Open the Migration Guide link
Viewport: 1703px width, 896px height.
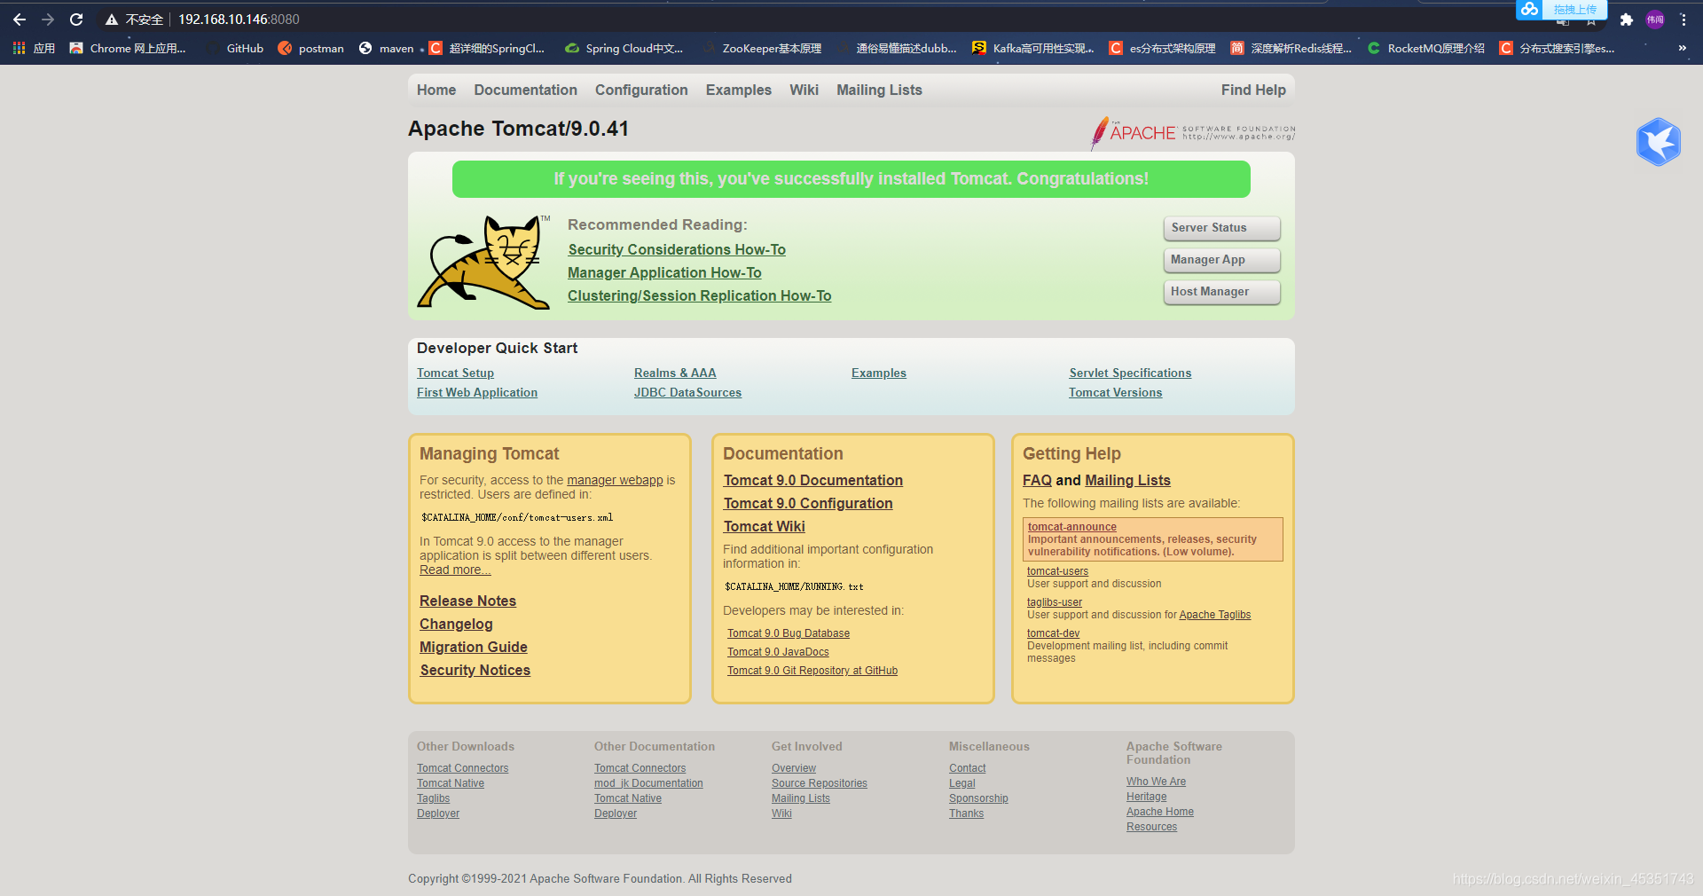tap(474, 648)
